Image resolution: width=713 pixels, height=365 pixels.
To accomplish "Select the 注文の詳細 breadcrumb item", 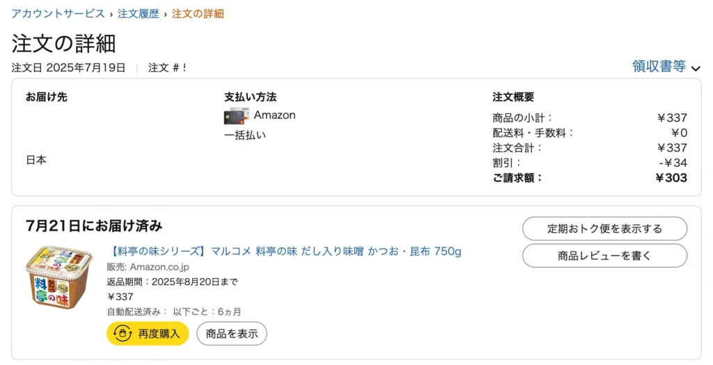I will click(198, 14).
